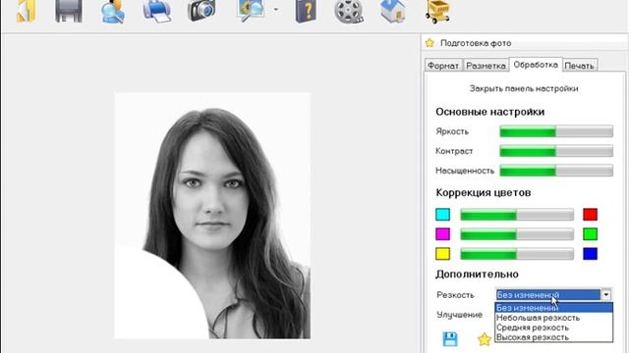Click the blue floppy disk save settings icon

coord(450,339)
